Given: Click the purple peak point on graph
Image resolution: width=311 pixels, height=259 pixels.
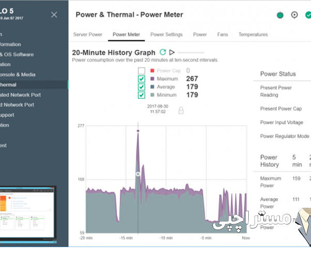Looking at the screenshot, I should [x=138, y=131].
